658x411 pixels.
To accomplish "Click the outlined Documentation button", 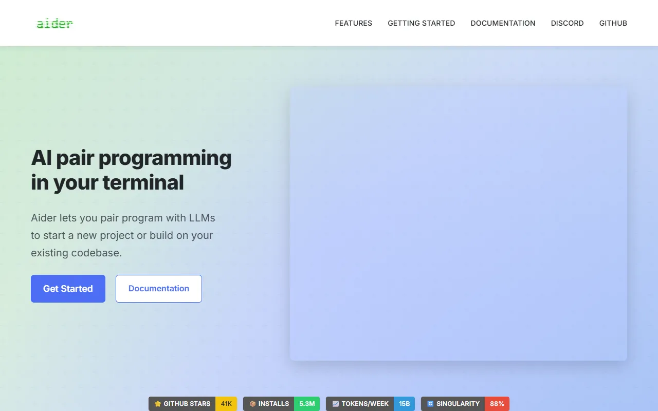I will click(158, 289).
